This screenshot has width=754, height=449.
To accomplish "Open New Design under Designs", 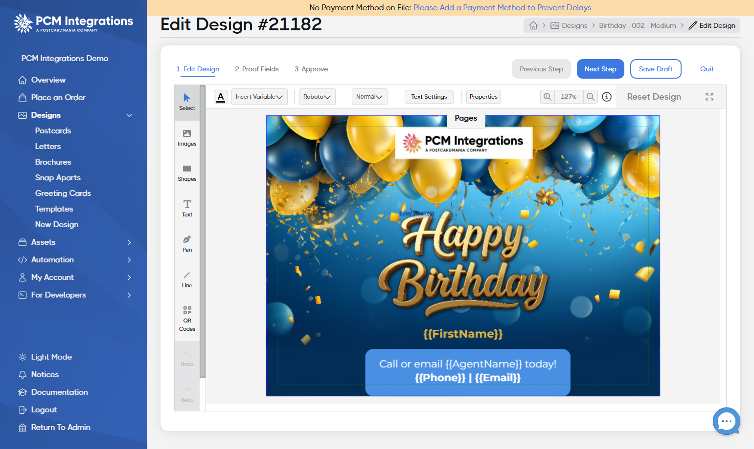I will [x=57, y=224].
